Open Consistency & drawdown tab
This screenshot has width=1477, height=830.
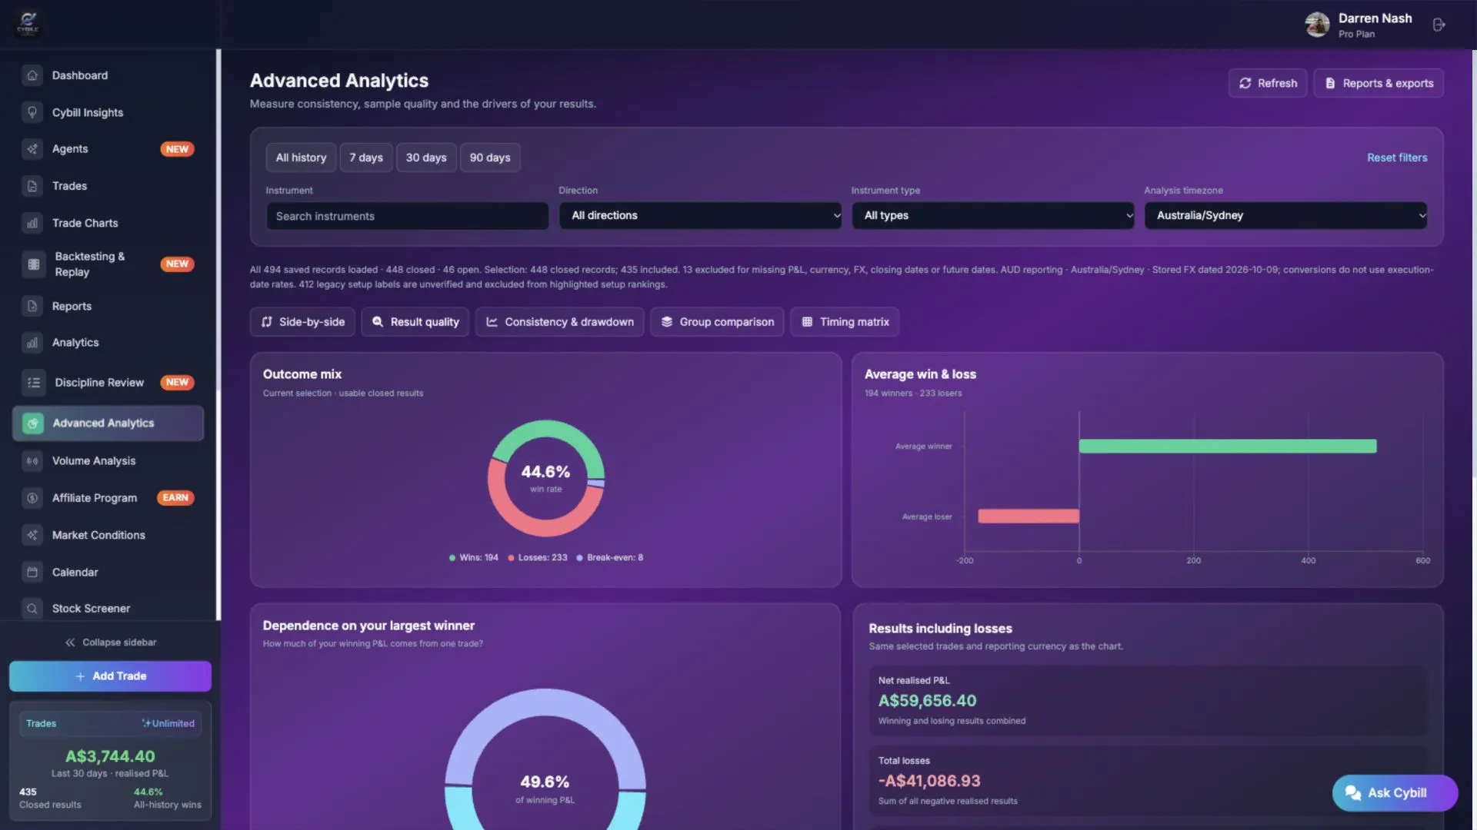[559, 322]
